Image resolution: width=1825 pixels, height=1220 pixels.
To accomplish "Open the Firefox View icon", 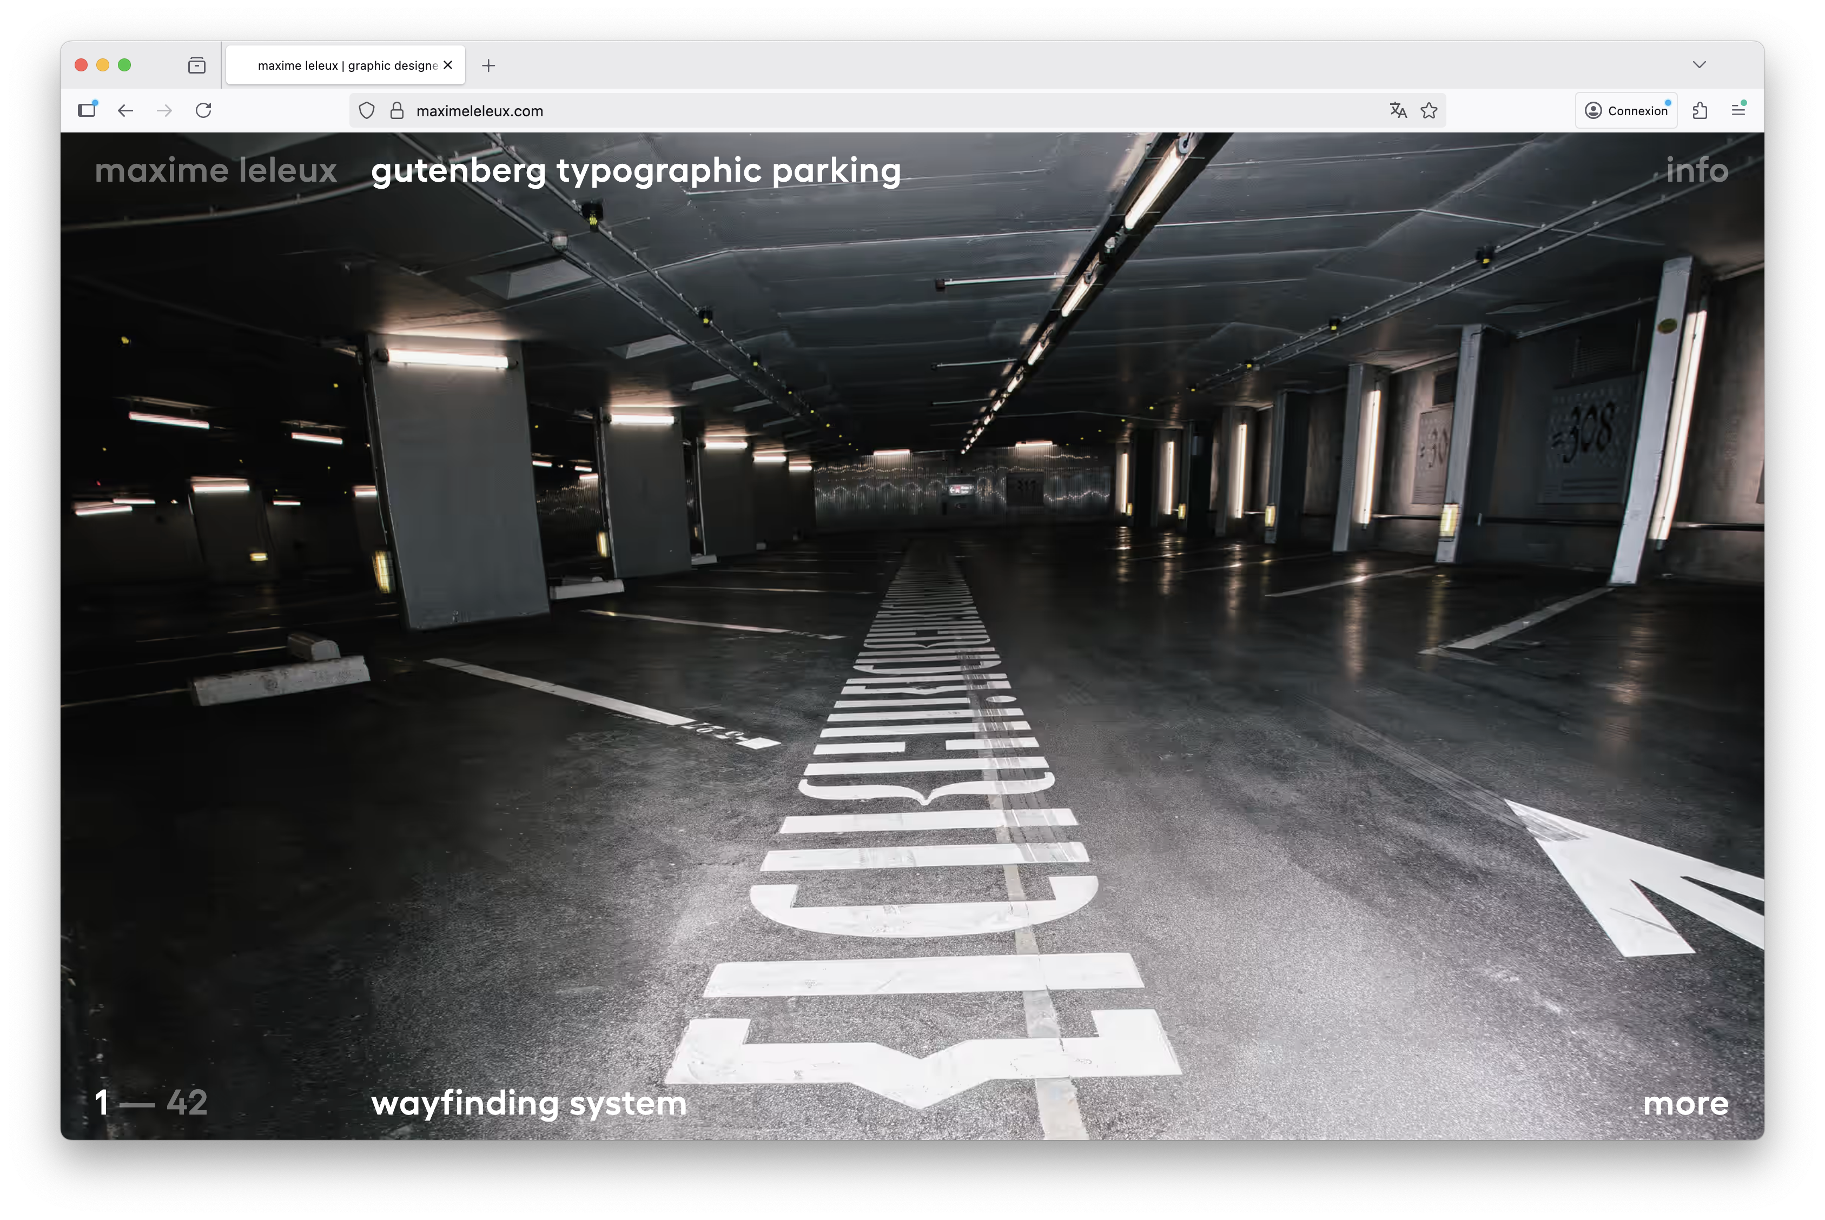I will click(x=197, y=65).
